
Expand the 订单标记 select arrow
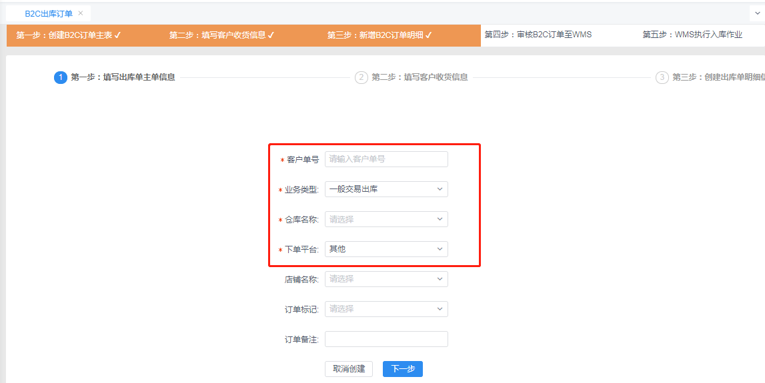pyautogui.click(x=440, y=309)
